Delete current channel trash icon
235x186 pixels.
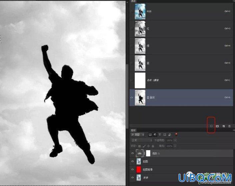[229, 126]
